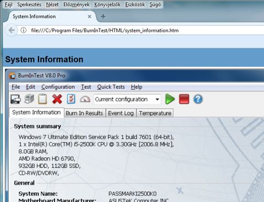264x202 pixels.
Task: Click the Intel Core i5-2500K CPU line
Action: click(96, 144)
